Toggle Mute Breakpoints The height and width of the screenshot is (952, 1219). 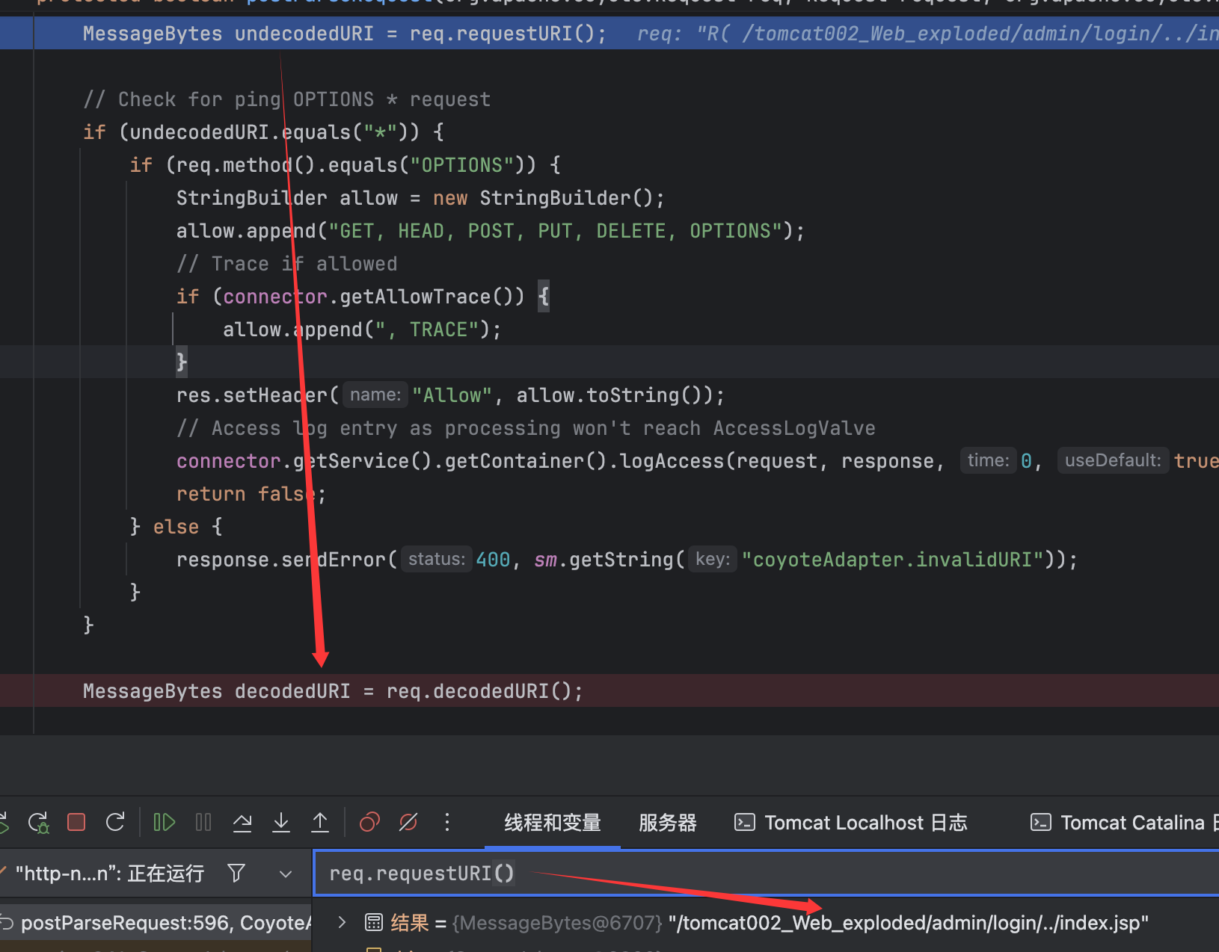(x=408, y=823)
